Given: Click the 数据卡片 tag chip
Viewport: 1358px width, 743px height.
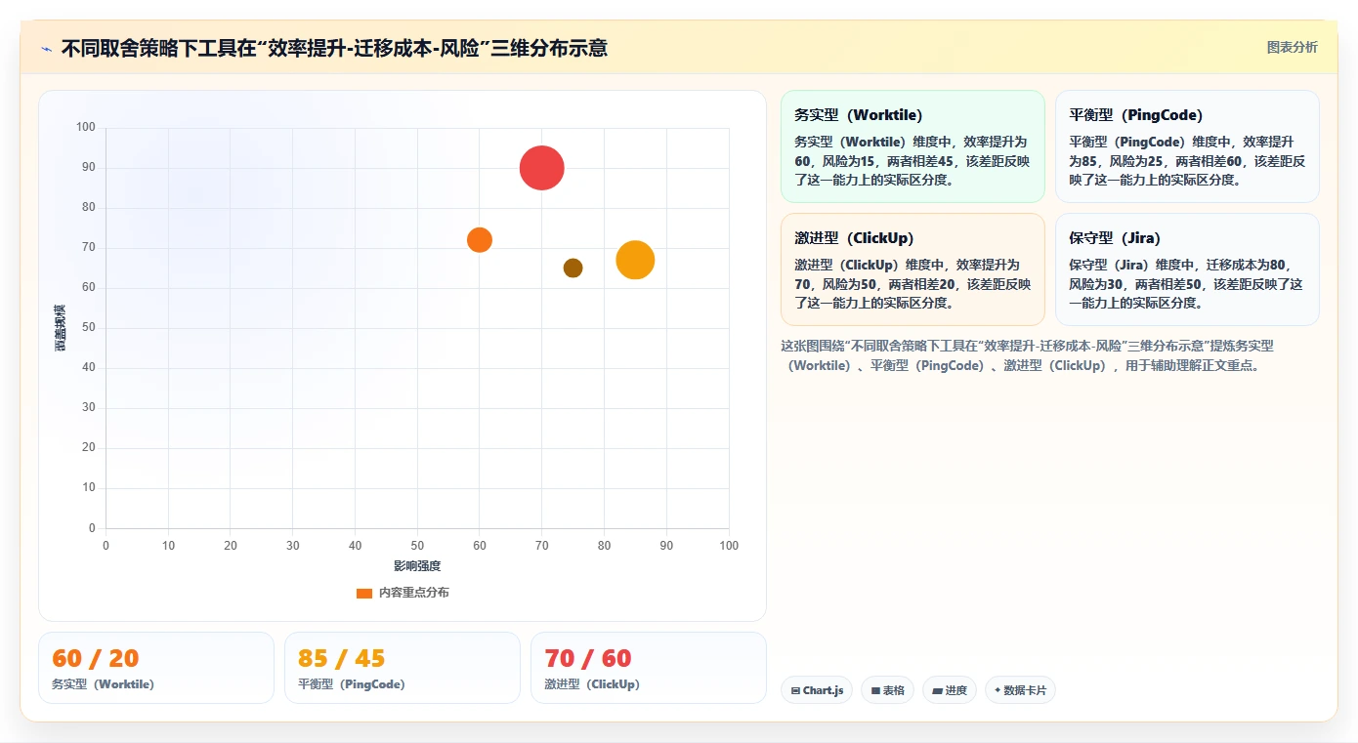Looking at the screenshot, I should (1020, 690).
